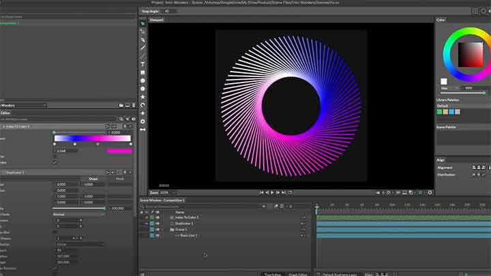Switch to the Graph Editor tab

(298, 275)
